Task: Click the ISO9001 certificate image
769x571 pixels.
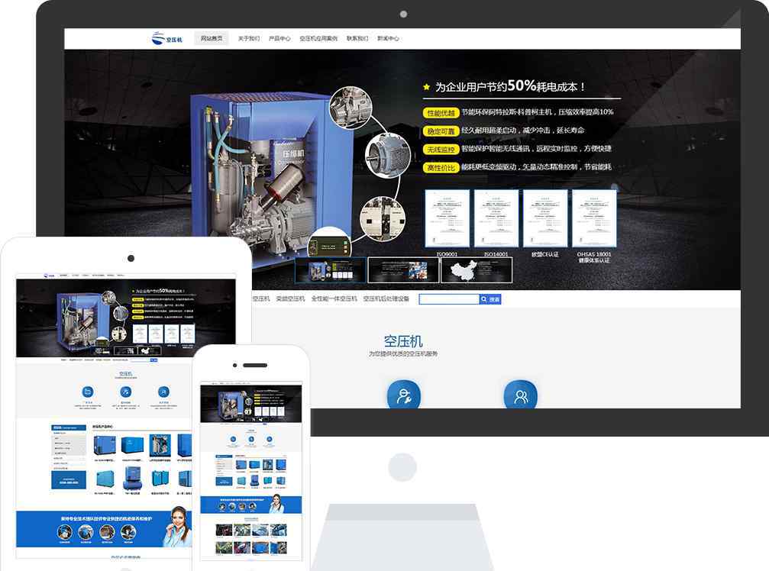Action: point(447,218)
